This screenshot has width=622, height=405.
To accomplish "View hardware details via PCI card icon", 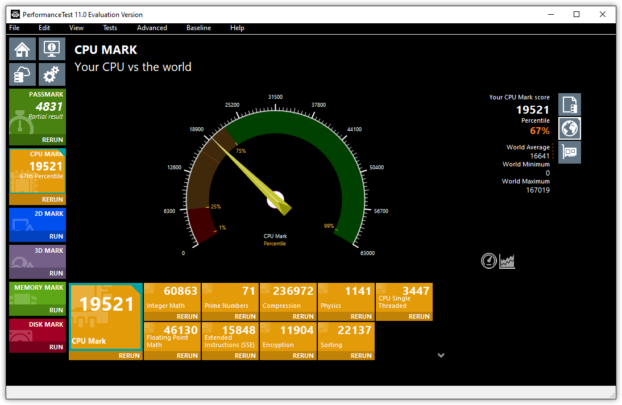I will [x=569, y=152].
